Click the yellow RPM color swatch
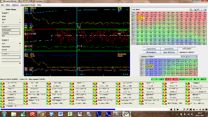The width and height of the screenshot is (208, 117). click(20, 16)
